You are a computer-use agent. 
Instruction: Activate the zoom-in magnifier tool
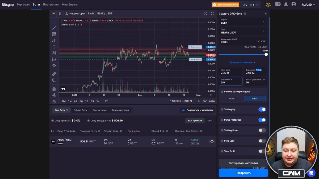coord(54,80)
